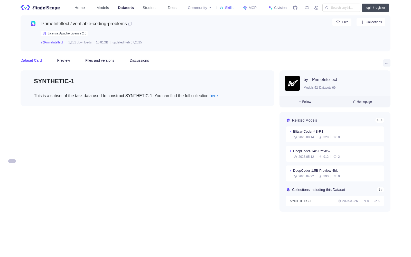Open the Civision navigation item

pyautogui.click(x=277, y=8)
